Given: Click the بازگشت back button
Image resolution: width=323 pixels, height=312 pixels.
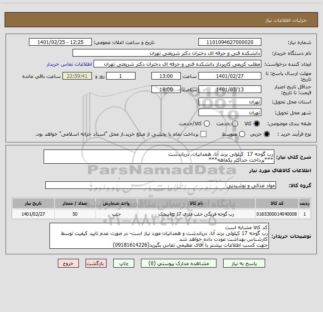Looking at the screenshot, I should pyautogui.click(x=96, y=263).
